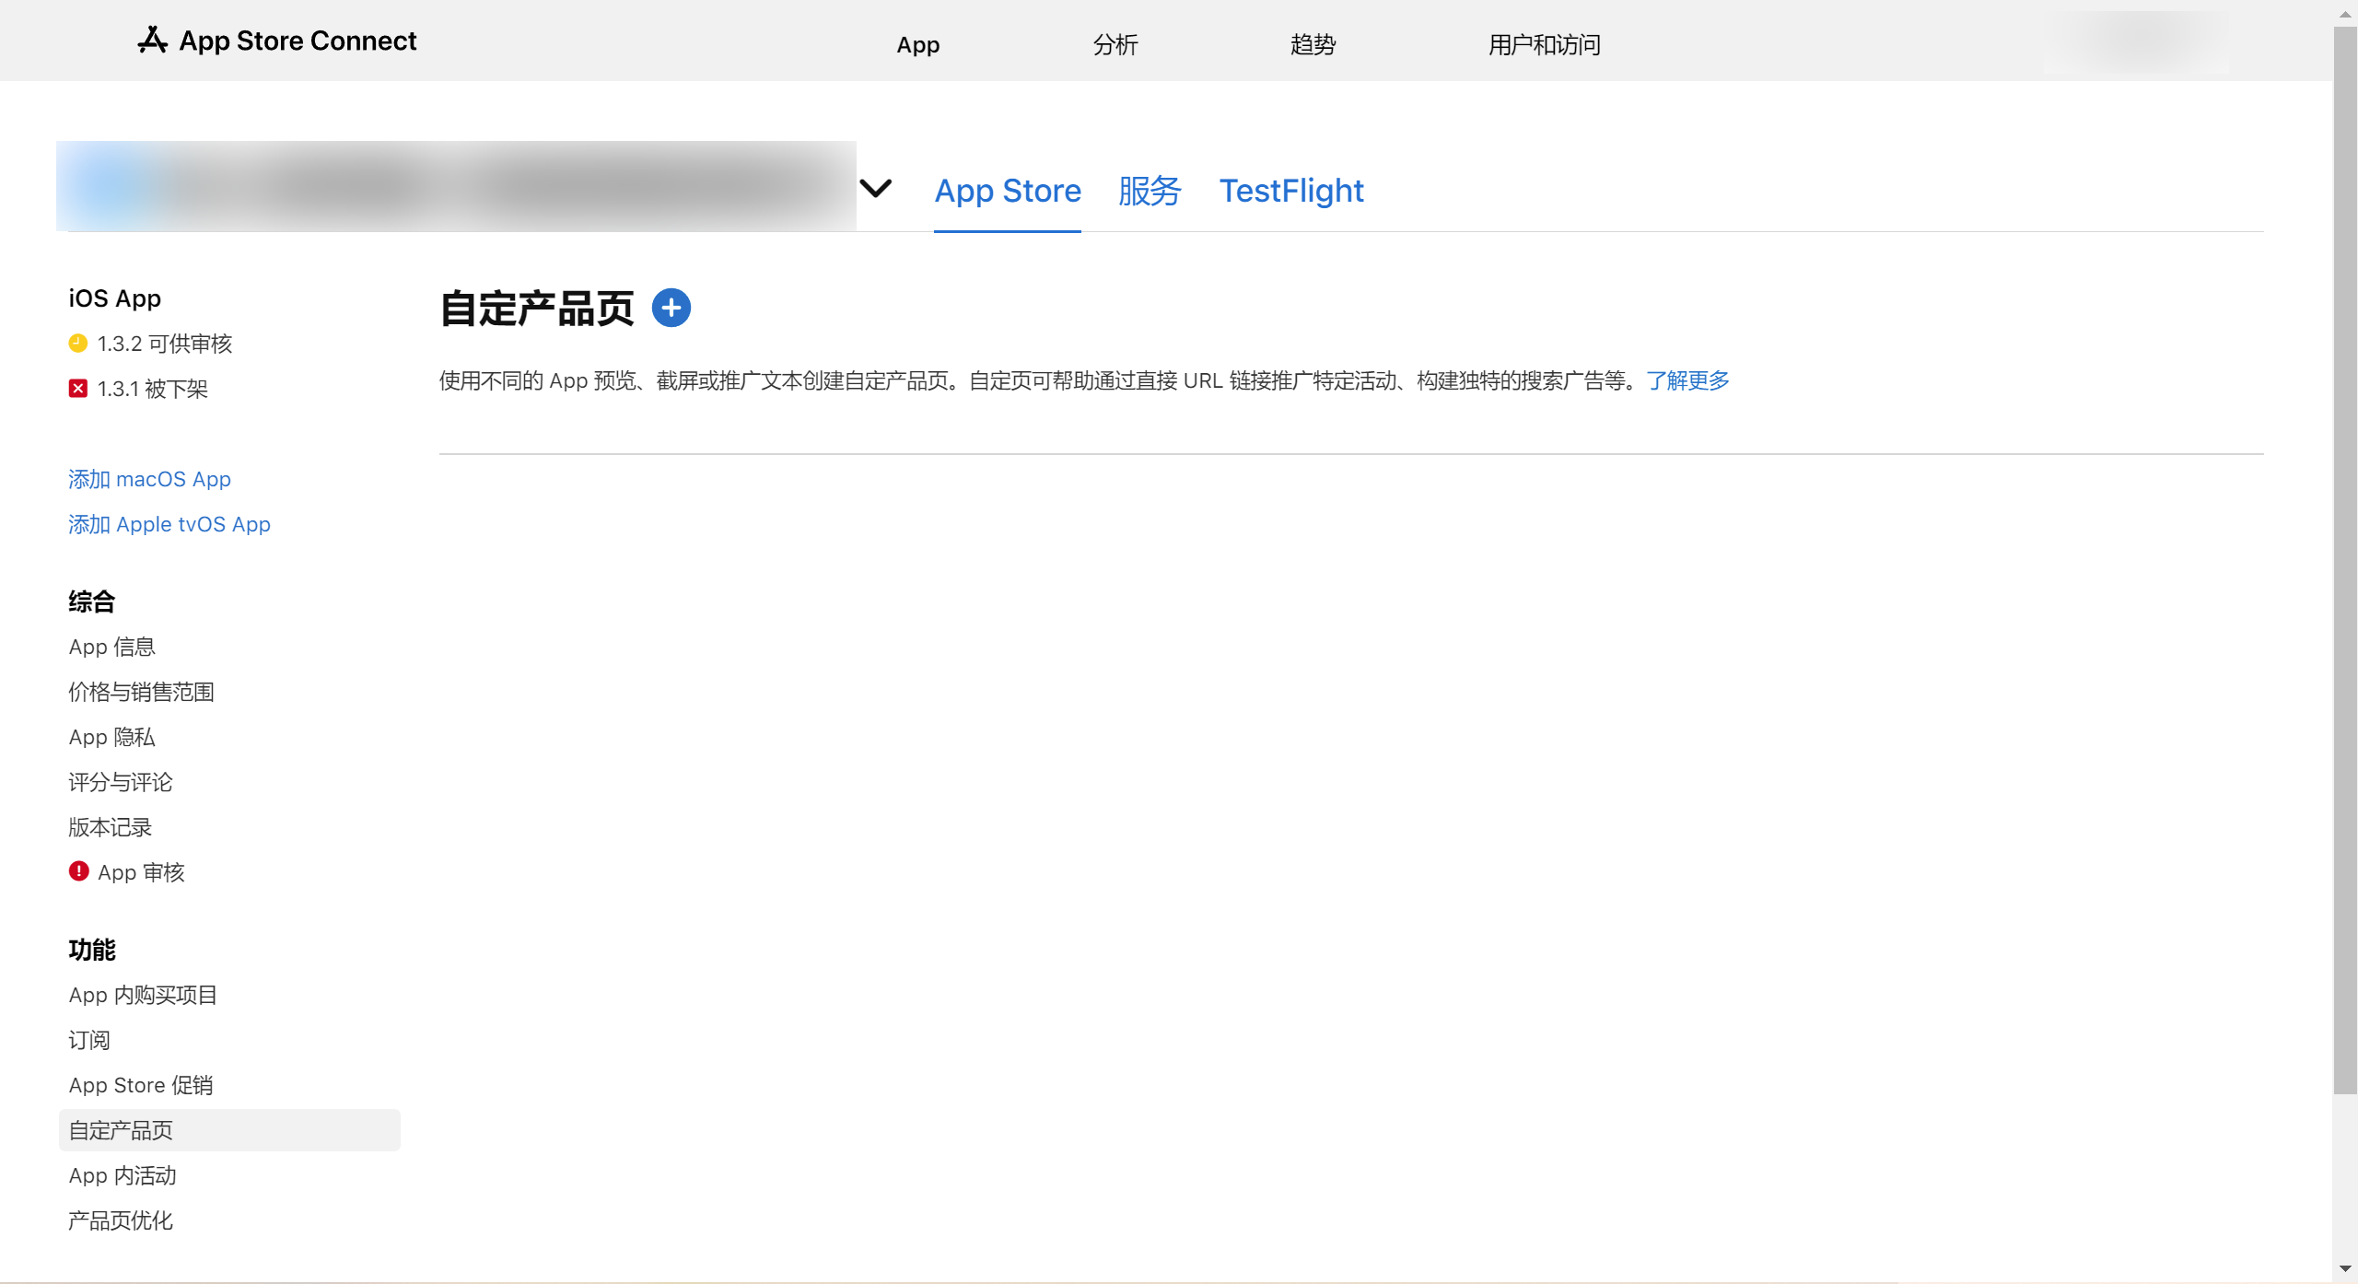
Task: Click the App Store Connect logo icon
Action: 153,41
